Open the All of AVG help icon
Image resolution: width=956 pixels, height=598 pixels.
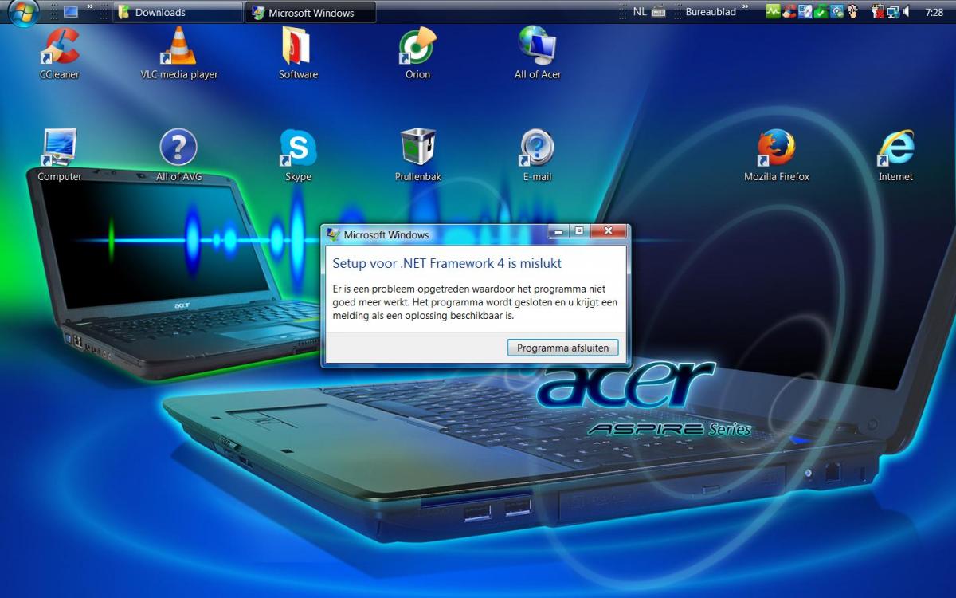click(x=178, y=155)
